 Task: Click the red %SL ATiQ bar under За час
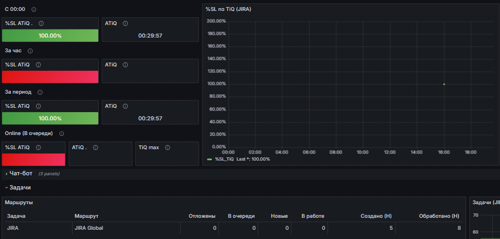coord(50,77)
